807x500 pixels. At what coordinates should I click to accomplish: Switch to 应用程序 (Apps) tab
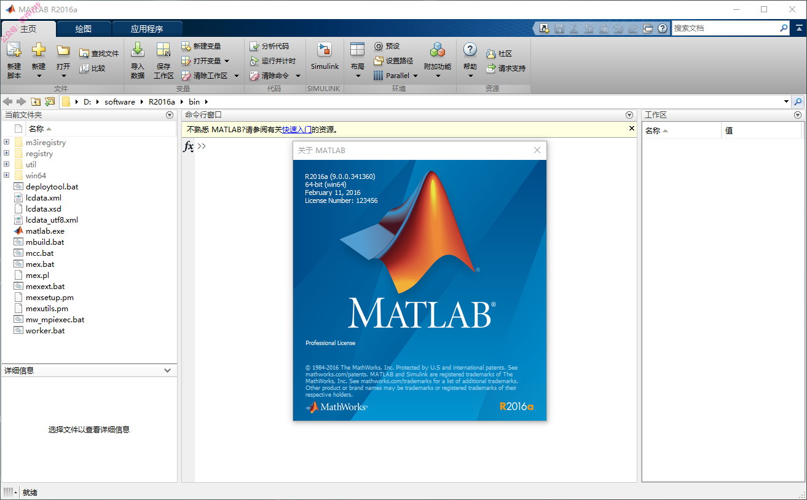147,29
